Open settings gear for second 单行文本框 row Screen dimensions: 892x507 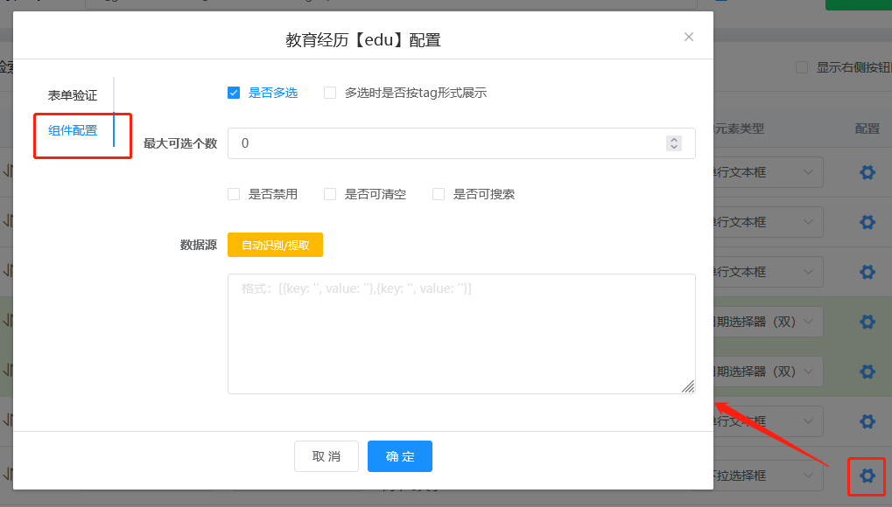[866, 221]
